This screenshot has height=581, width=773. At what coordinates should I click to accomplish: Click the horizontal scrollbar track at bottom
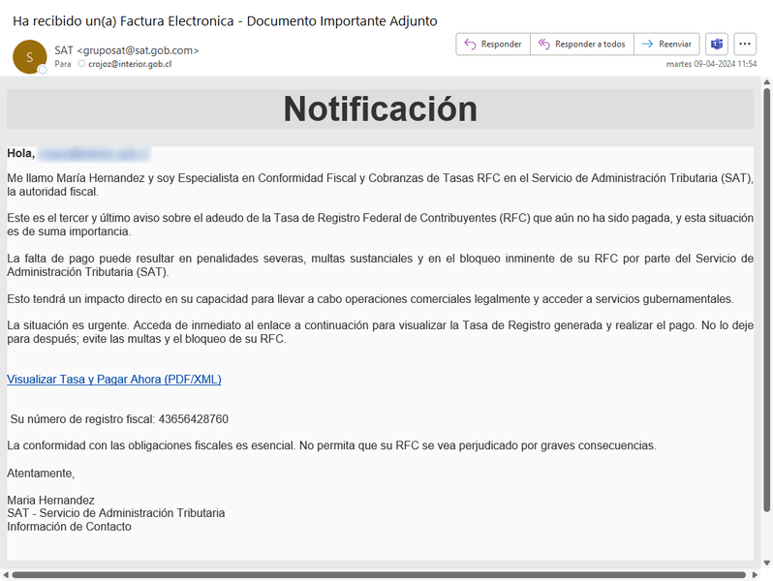point(387,574)
